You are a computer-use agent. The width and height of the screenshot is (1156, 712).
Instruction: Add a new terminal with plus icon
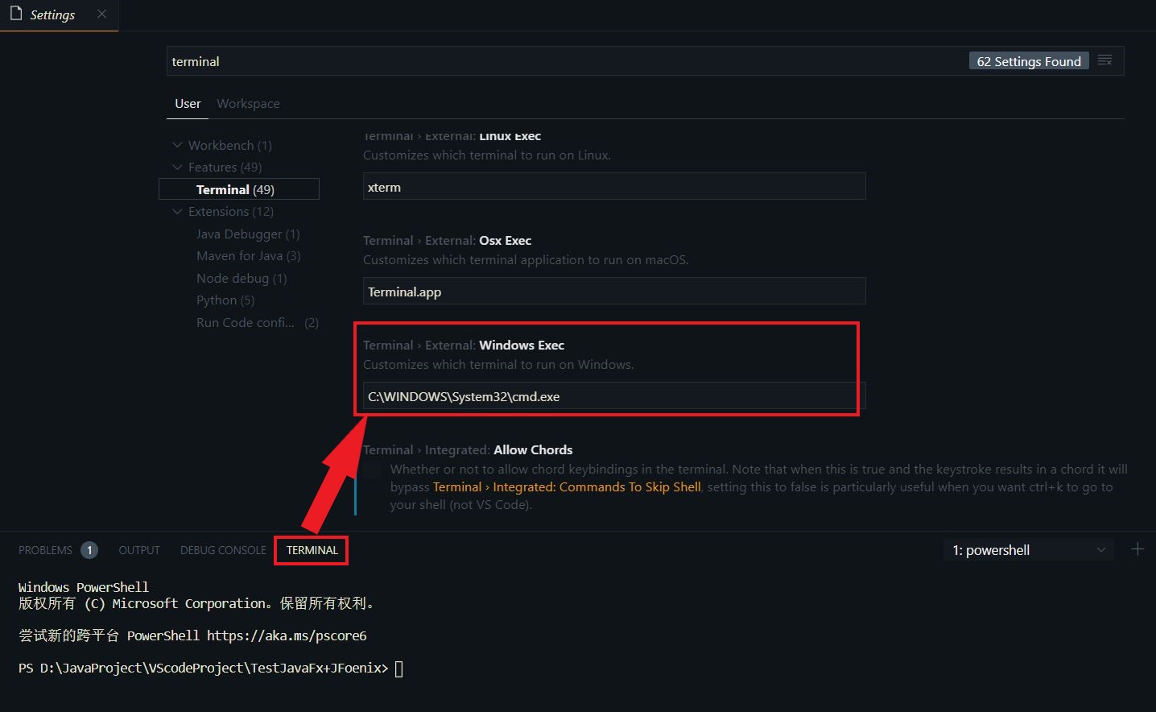tap(1137, 549)
